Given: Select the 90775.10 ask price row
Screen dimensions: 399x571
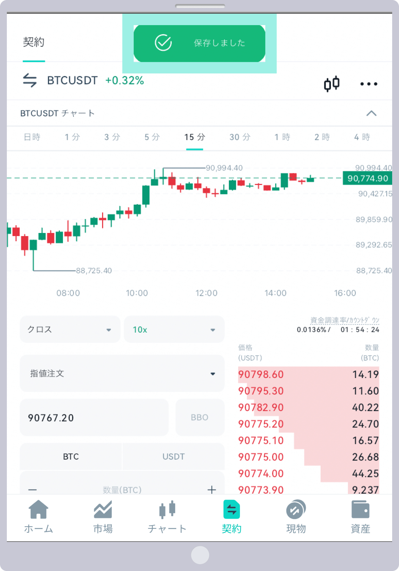Looking at the screenshot, I should [309, 441].
